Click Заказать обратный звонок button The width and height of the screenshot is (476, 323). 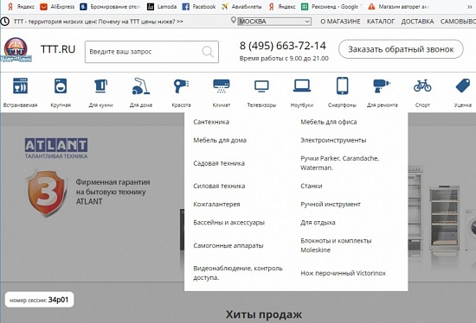401,49
